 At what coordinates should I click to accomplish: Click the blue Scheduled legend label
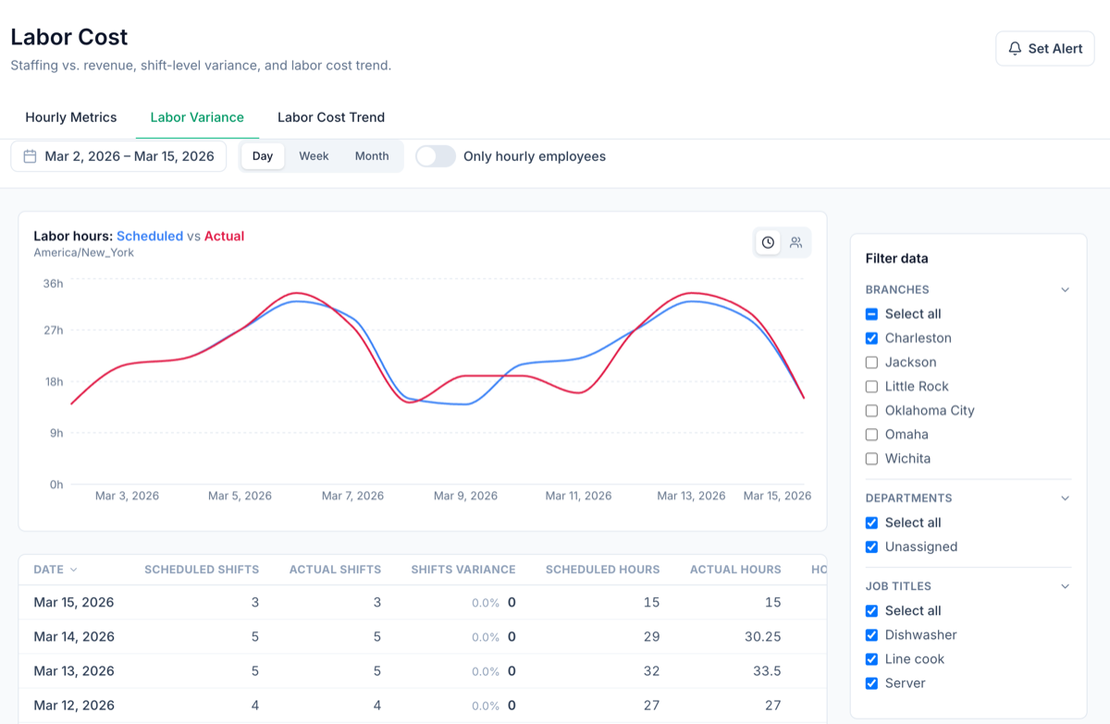pos(150,236)
